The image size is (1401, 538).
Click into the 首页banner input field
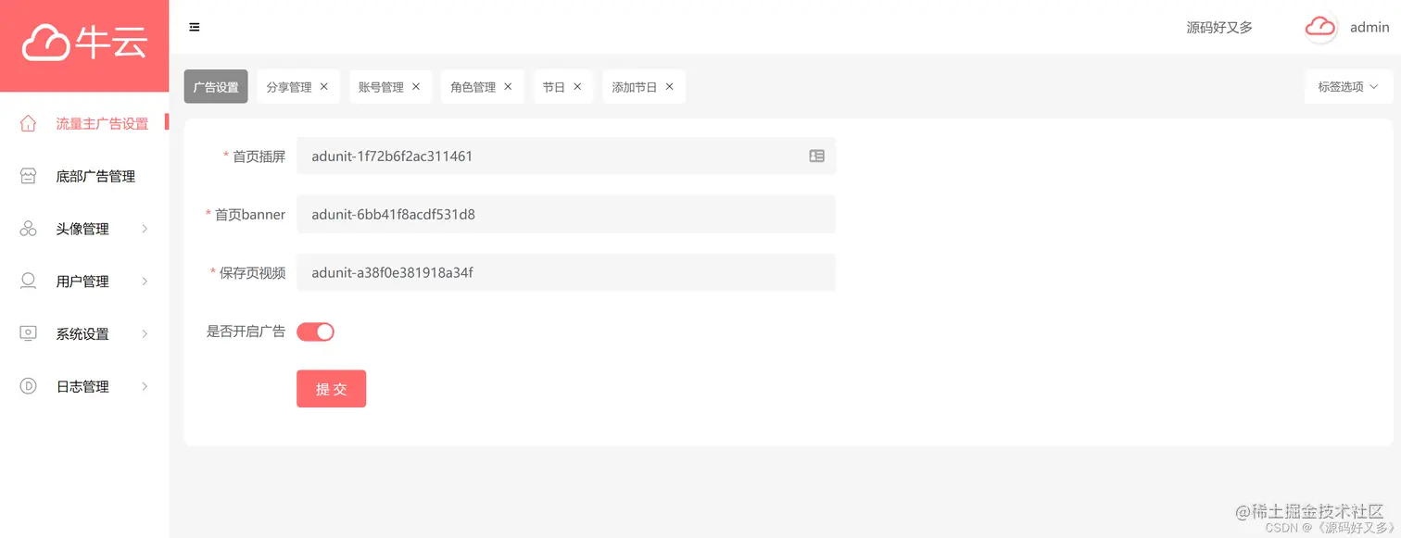pyautogui.click(x=566, y=214)
